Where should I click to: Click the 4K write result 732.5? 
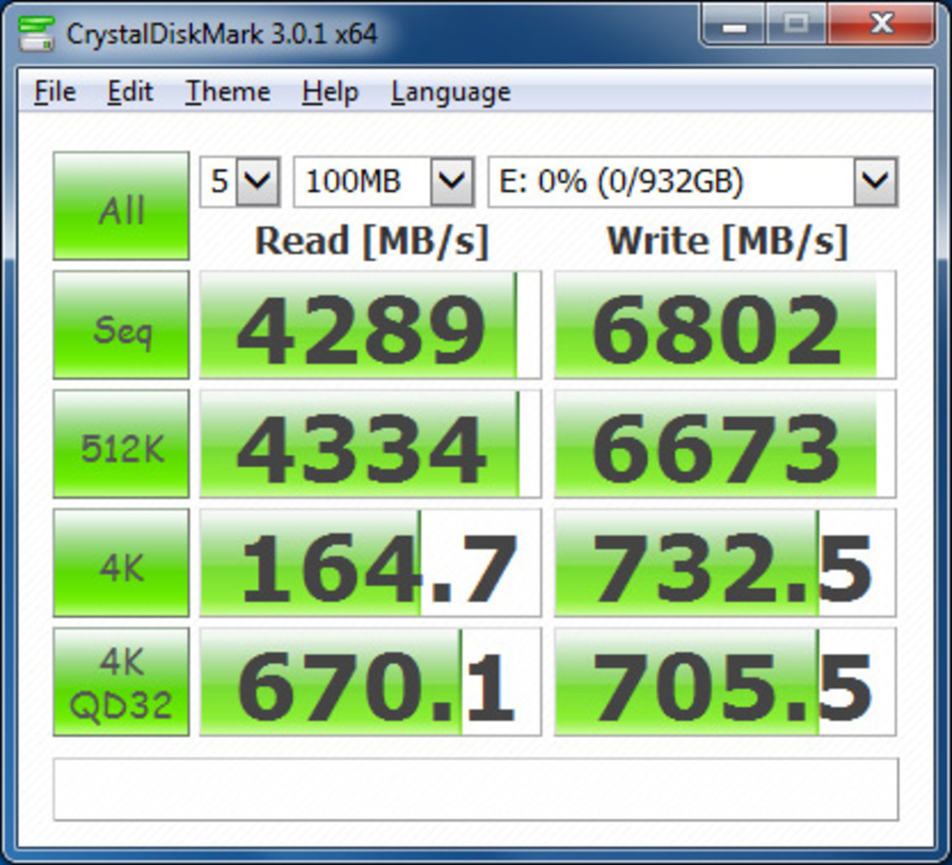pyautogui.click(x=725, y=563)
